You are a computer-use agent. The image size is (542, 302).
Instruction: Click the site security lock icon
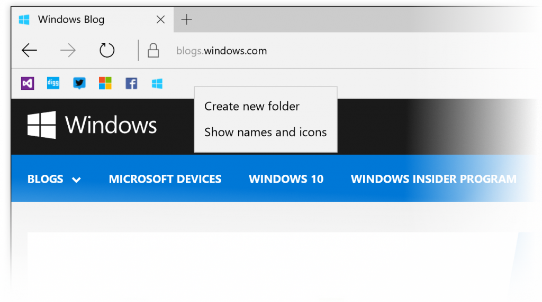pos(153,51)
